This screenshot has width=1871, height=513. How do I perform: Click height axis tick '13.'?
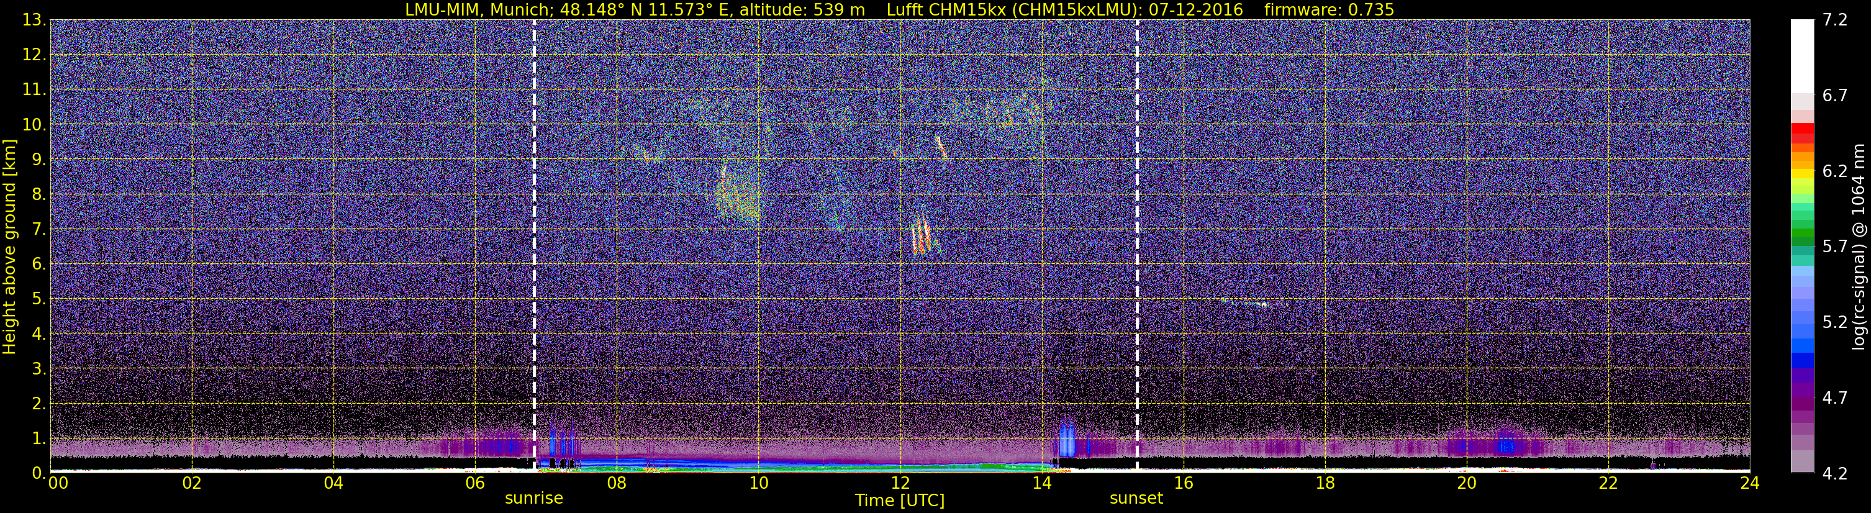[34, 20]
